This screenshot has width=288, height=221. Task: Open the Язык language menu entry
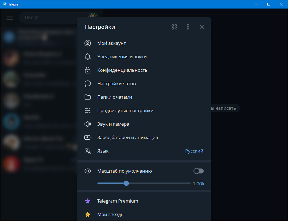pos(144,151)
